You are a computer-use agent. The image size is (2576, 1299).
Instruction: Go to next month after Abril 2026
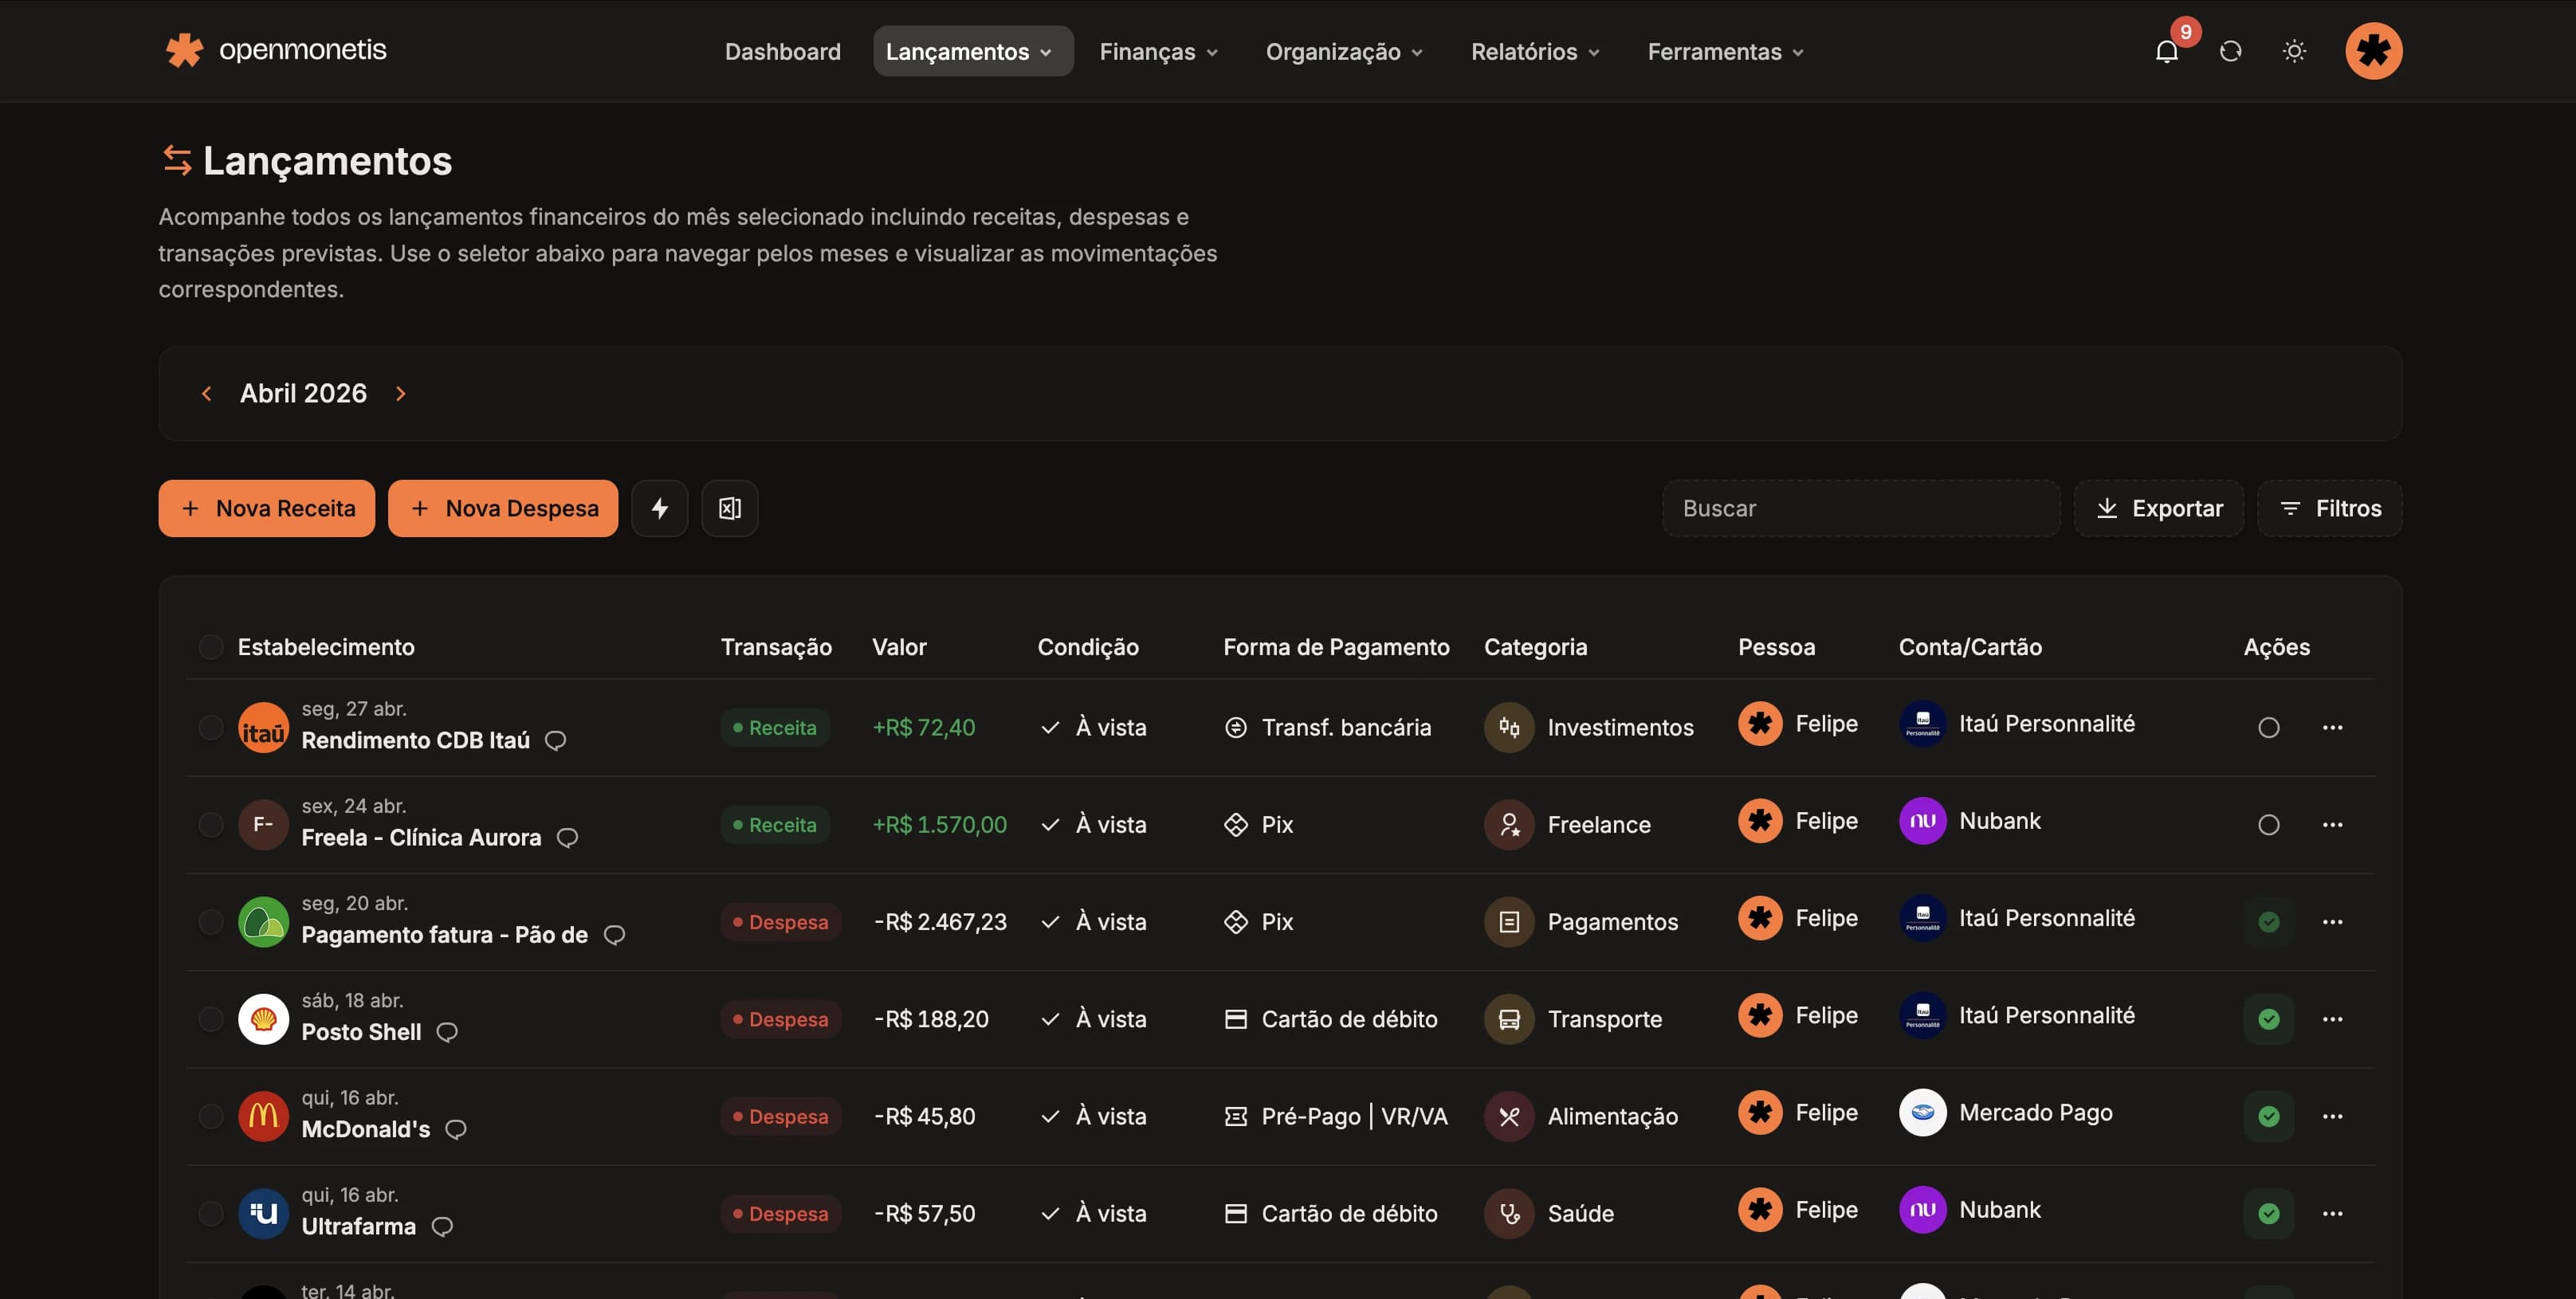click(401, 394)
